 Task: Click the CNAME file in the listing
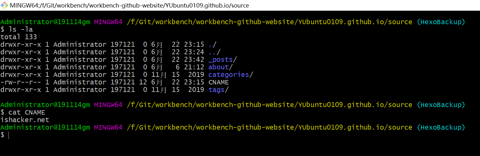[x=218, y=82]
